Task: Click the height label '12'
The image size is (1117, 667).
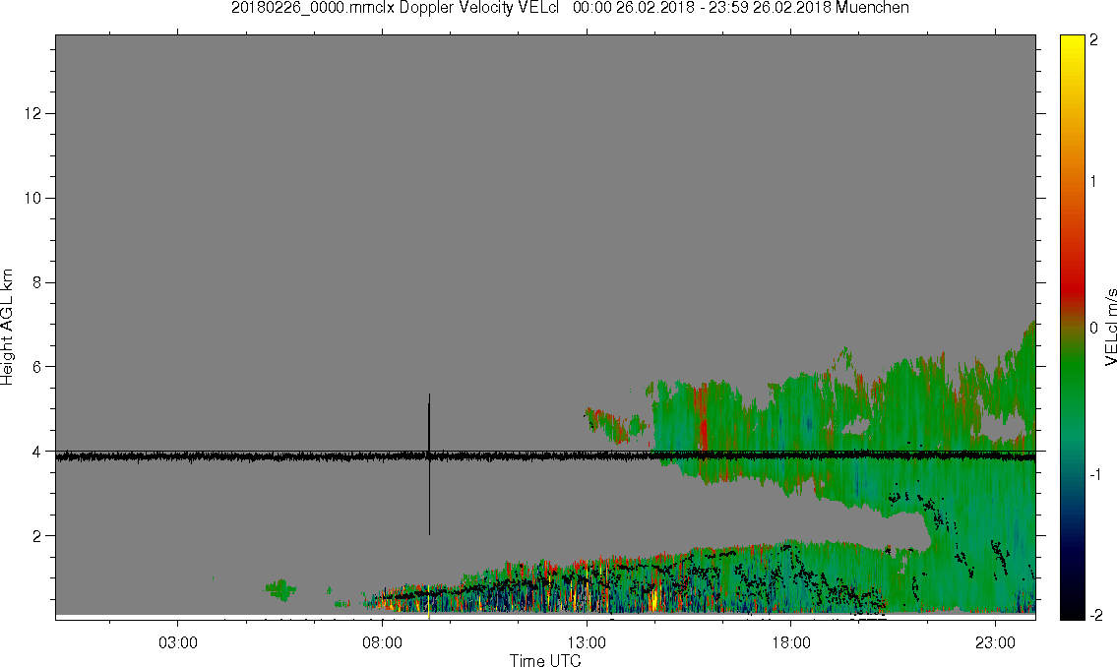Action: pyautogui.click(x=32, y=114)
